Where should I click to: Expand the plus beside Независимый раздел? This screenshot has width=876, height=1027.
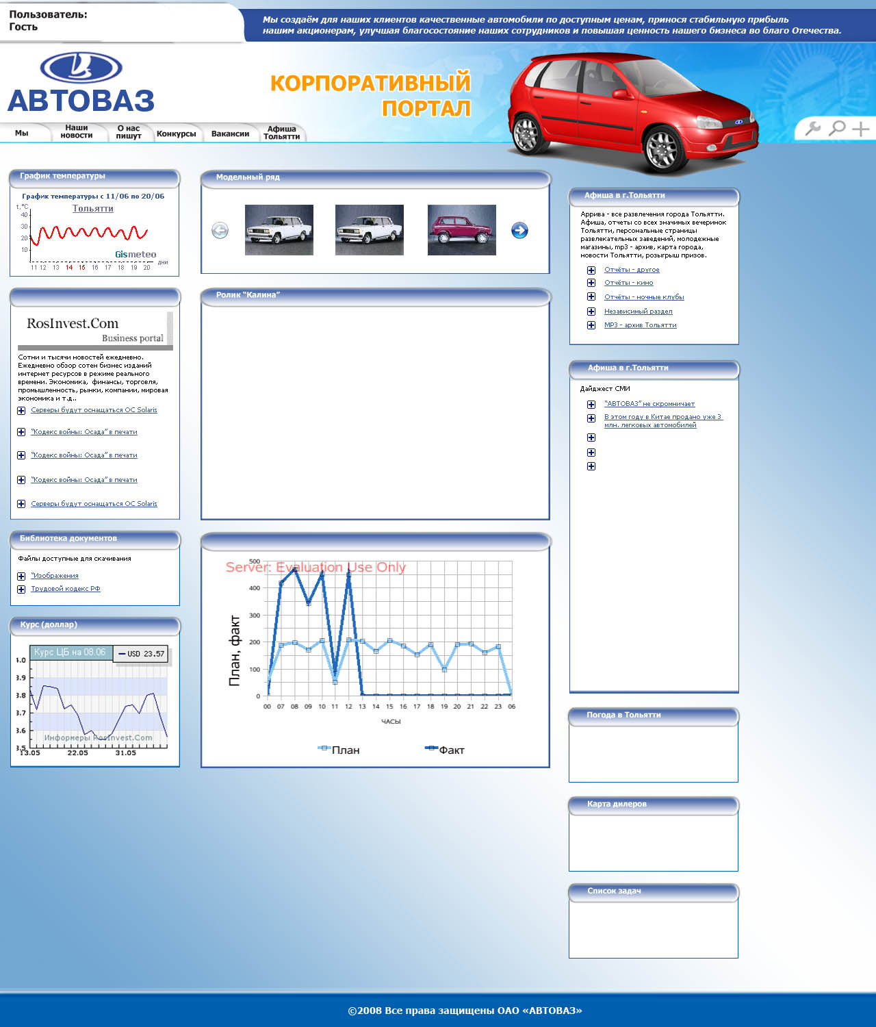(x=591, y=312)
